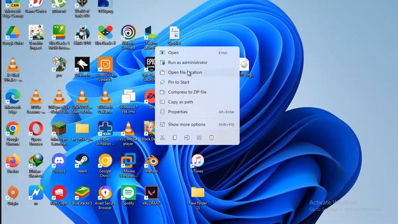This screenshot has height=224, width=398.
Task: Click the Rename icon in context menu
Action: coord(187,138)
